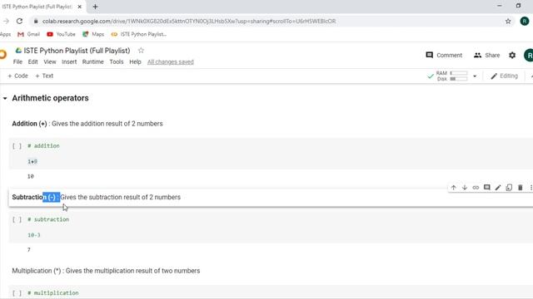Open the Help menu
Image resolution: width=533 pixels, height=299 pixels.
[135, 61]
